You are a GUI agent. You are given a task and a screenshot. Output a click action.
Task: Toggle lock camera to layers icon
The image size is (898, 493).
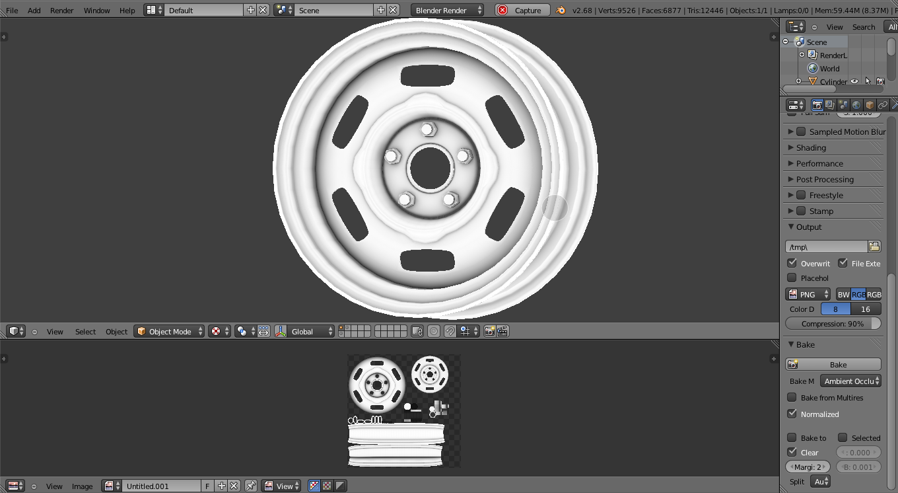click(417, 331)
